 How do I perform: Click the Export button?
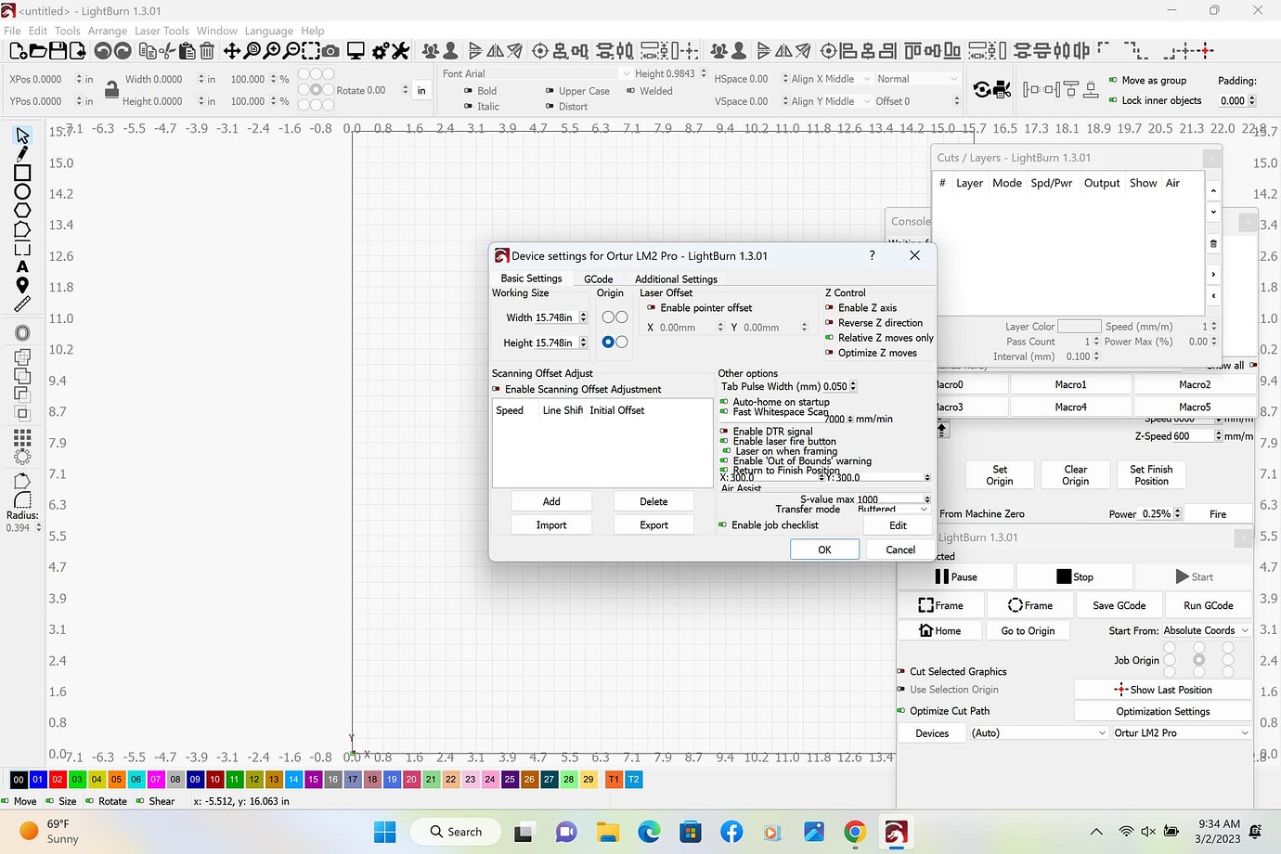point(653,525)
